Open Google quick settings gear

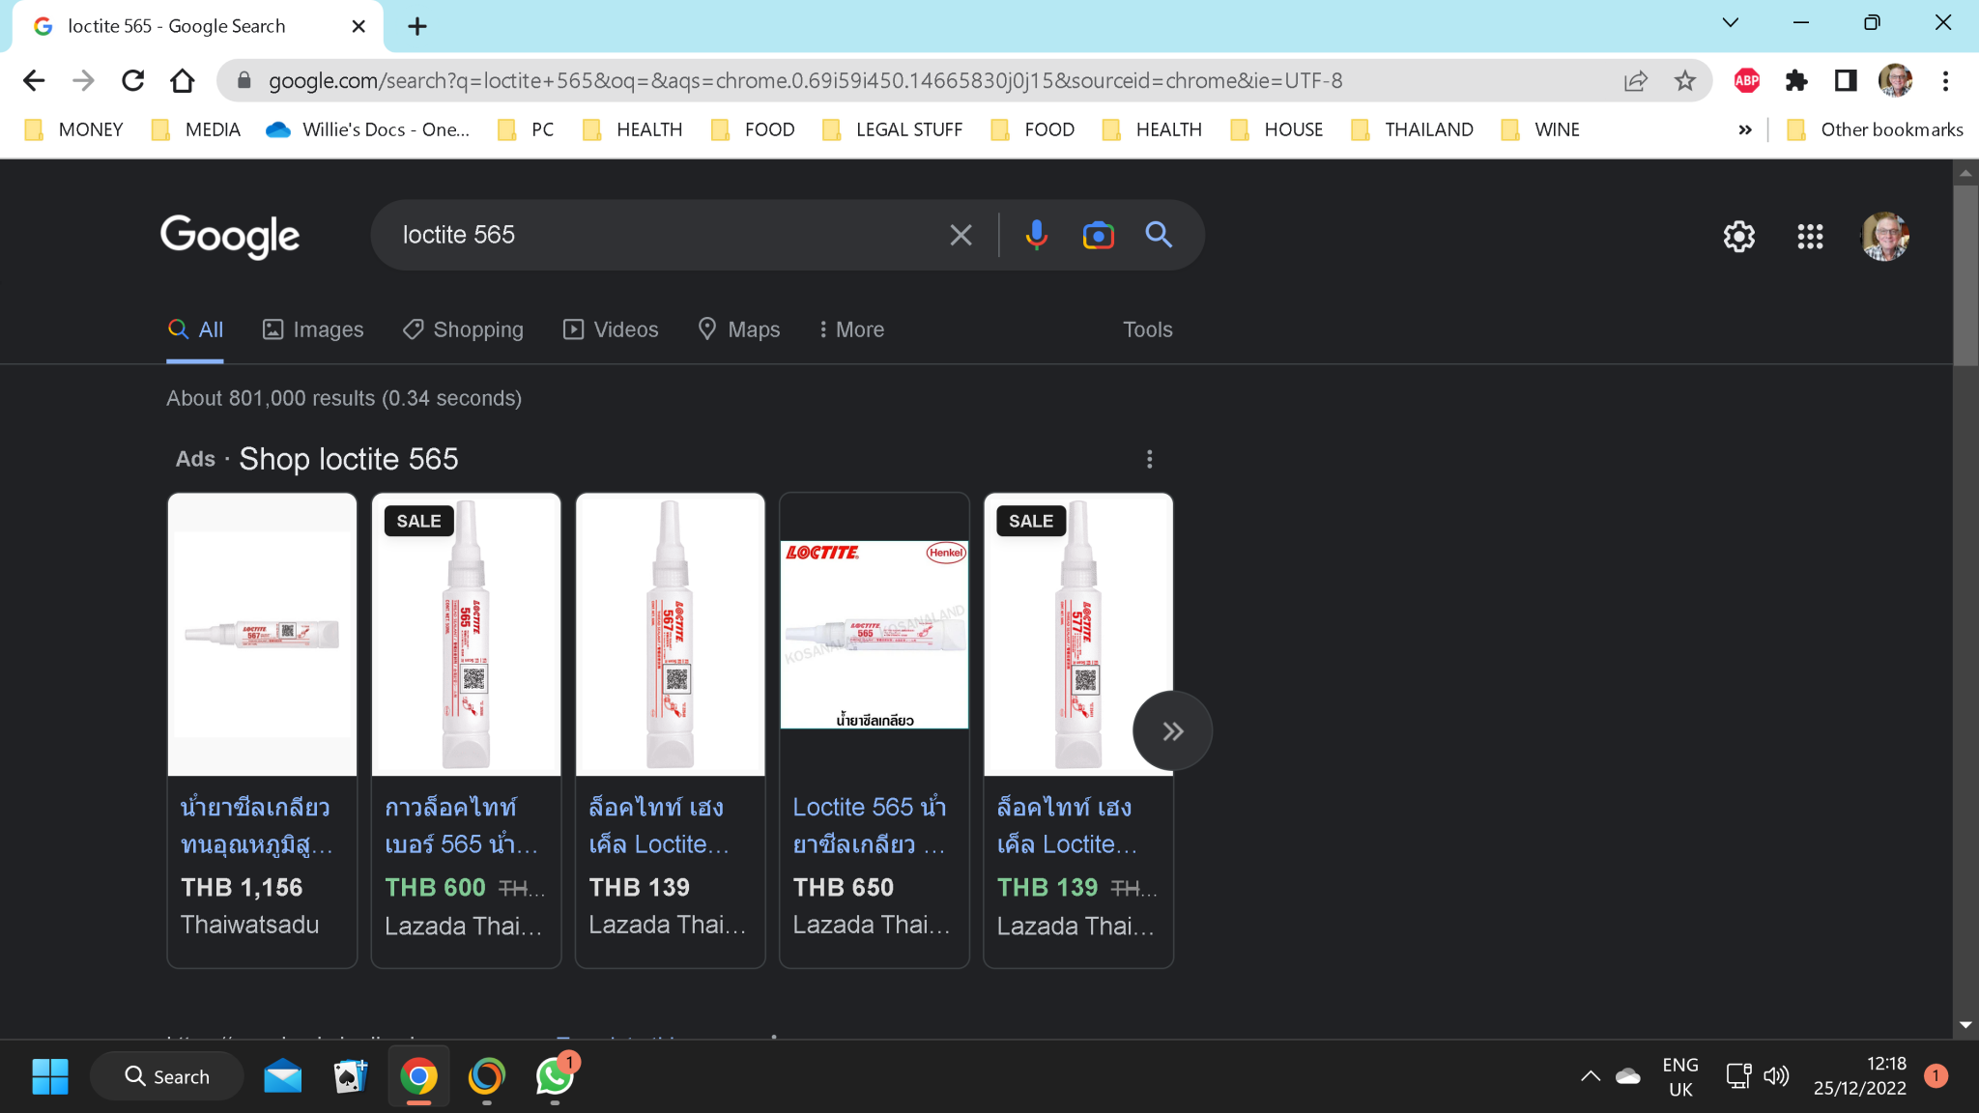click(1738, 237)
